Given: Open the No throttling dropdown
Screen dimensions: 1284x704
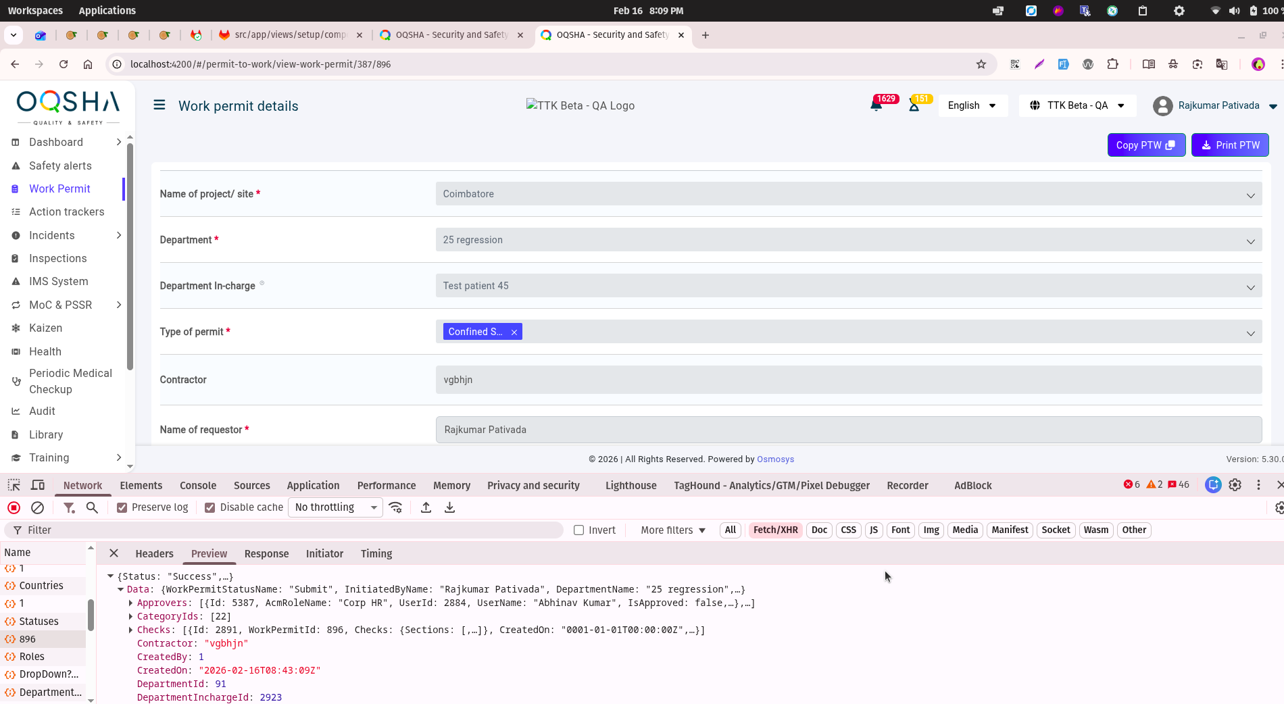Looking at the screenshot, I should pyautogui.click(x=335, y=507).
